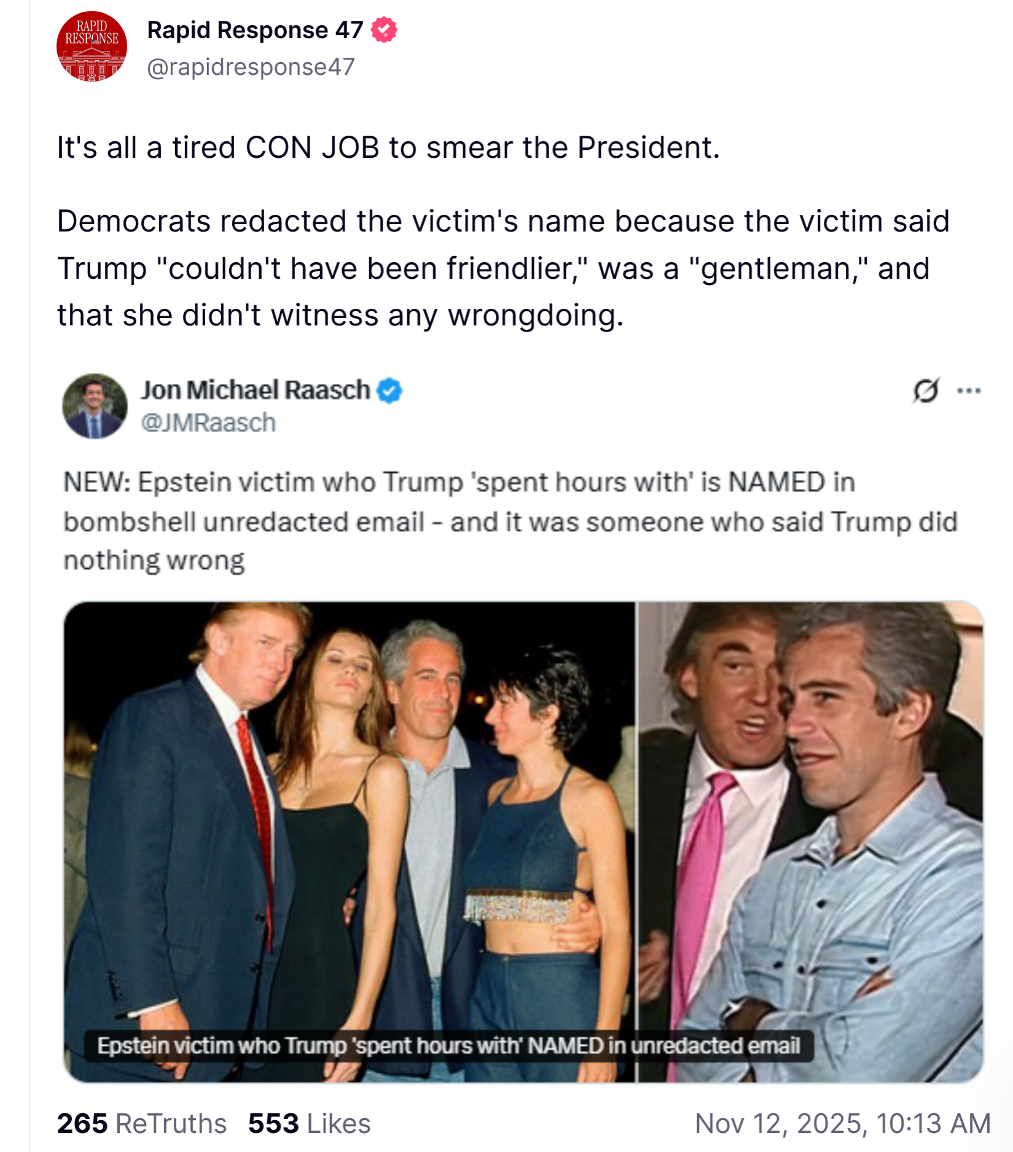
Task: Click the quoted post text beginning "NEW: Epstein victim"
Action: pos(510,521)
